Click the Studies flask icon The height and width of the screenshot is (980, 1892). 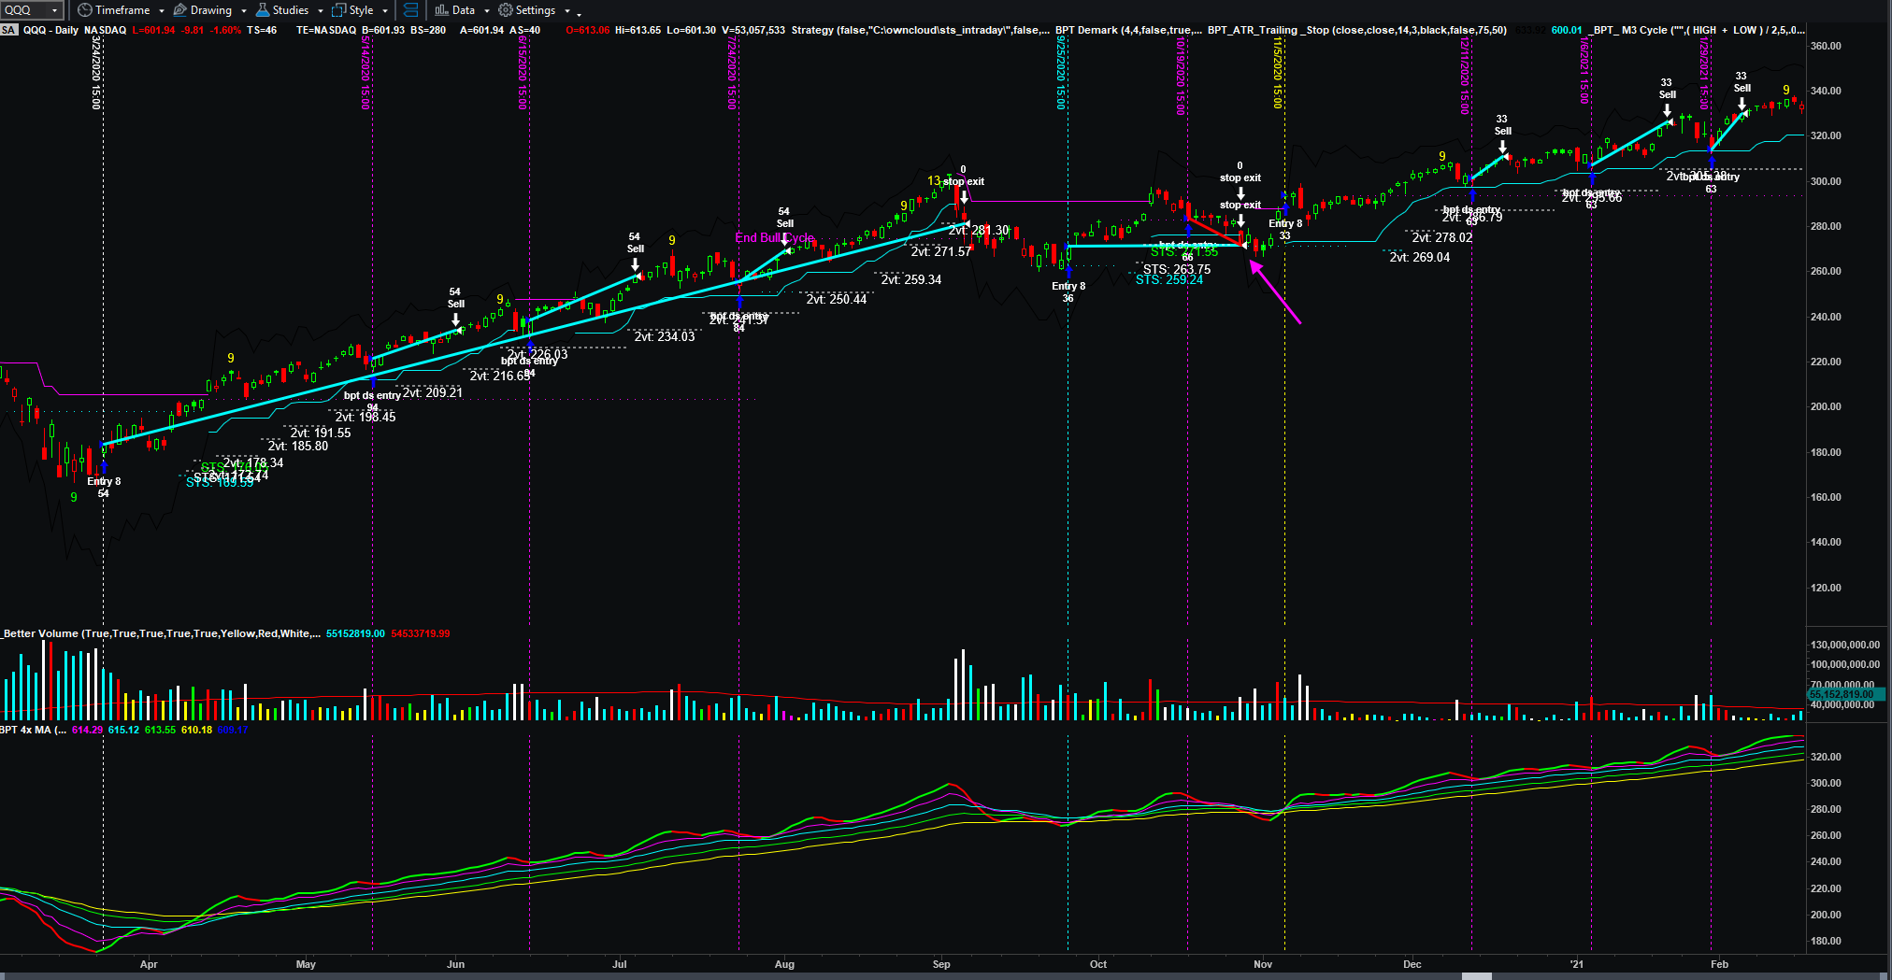click(x=263, y=10)
